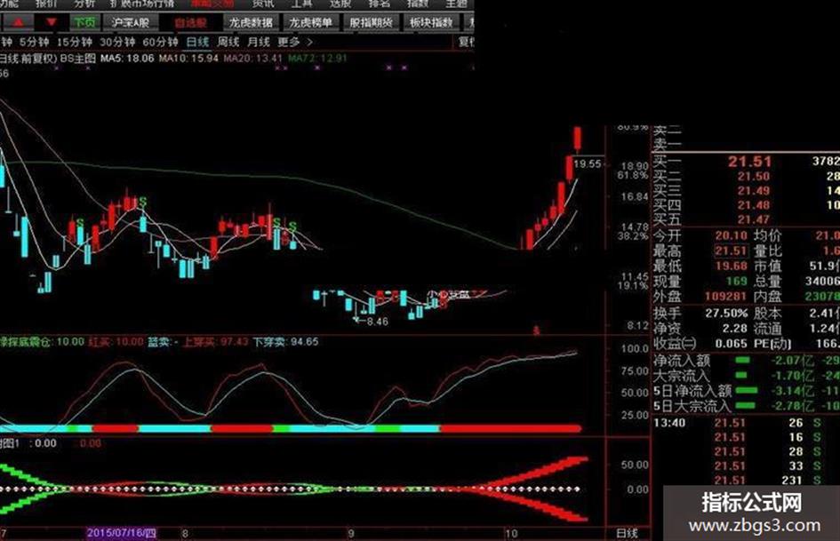Viewport: 840px width, 541px height.
Task: Click the 8.46 lowest price label
Action: click(377, 322)
